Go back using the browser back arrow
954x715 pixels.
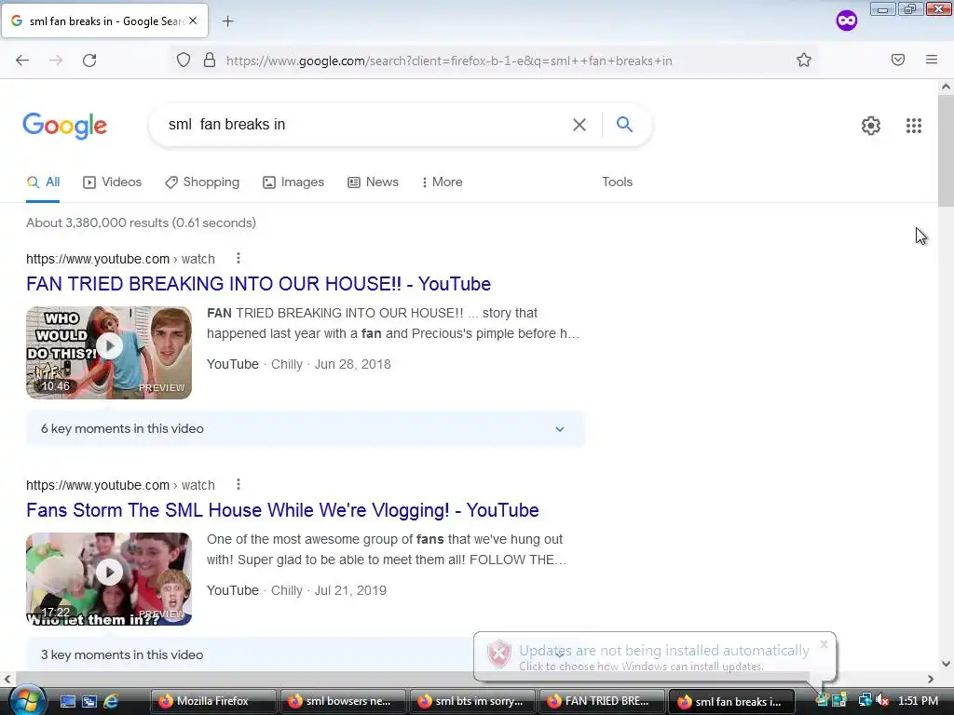[22, 61]
